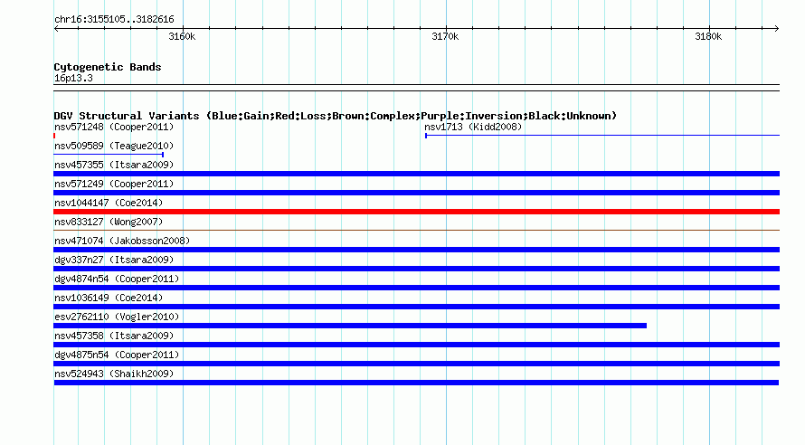Open the nsv471074 (Jakobsson2008) label
Screen dimensions: 805x445
122,241
